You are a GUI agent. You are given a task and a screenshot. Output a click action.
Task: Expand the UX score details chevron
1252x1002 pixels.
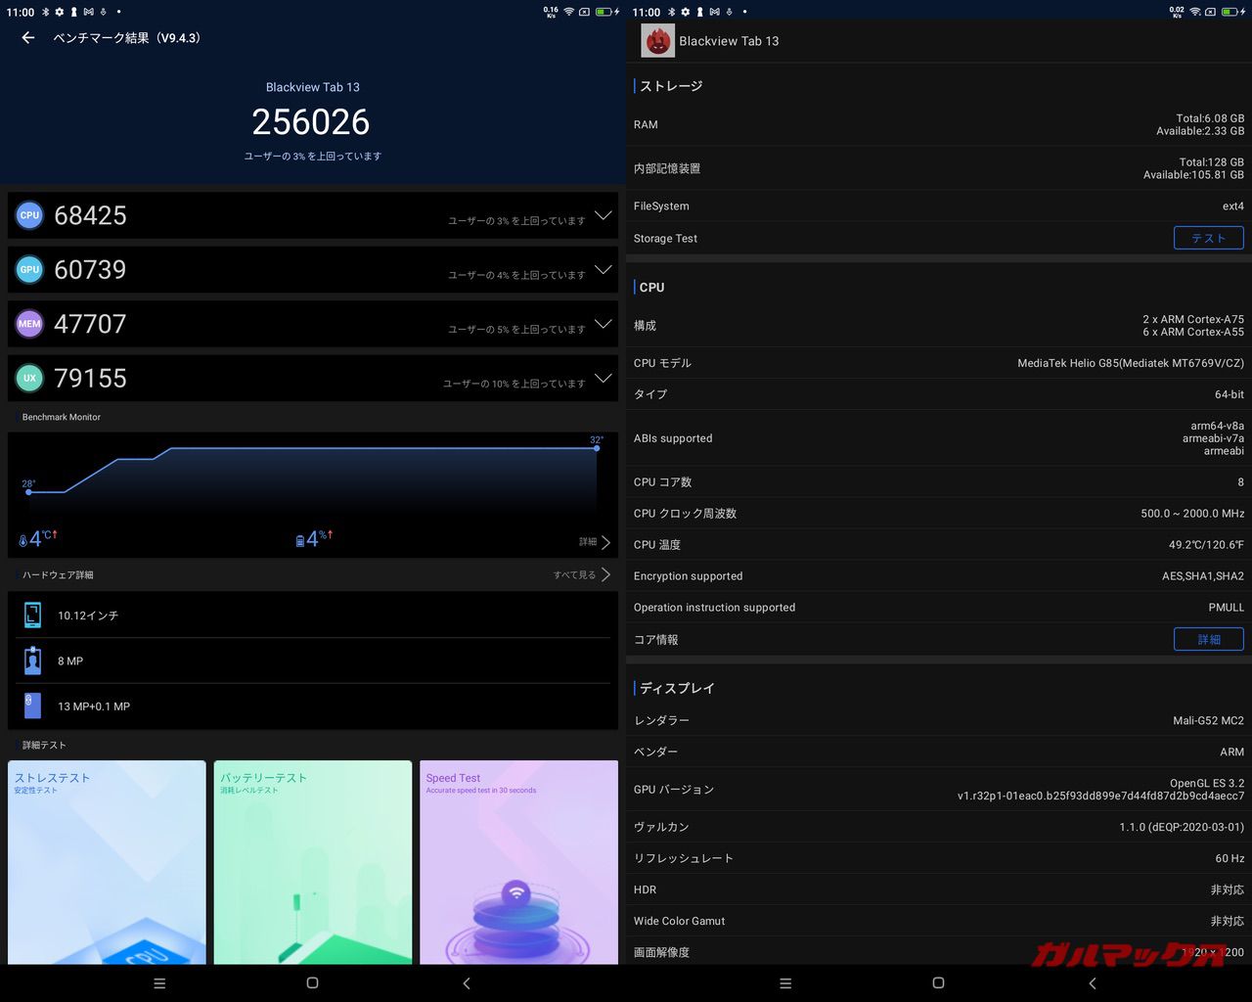click(604, 379)
